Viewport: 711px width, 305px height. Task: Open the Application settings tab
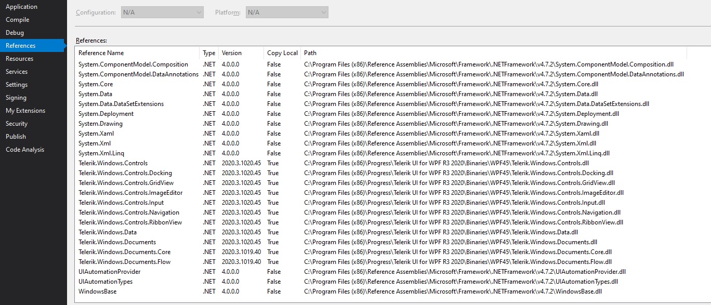(x=21, y=7)
